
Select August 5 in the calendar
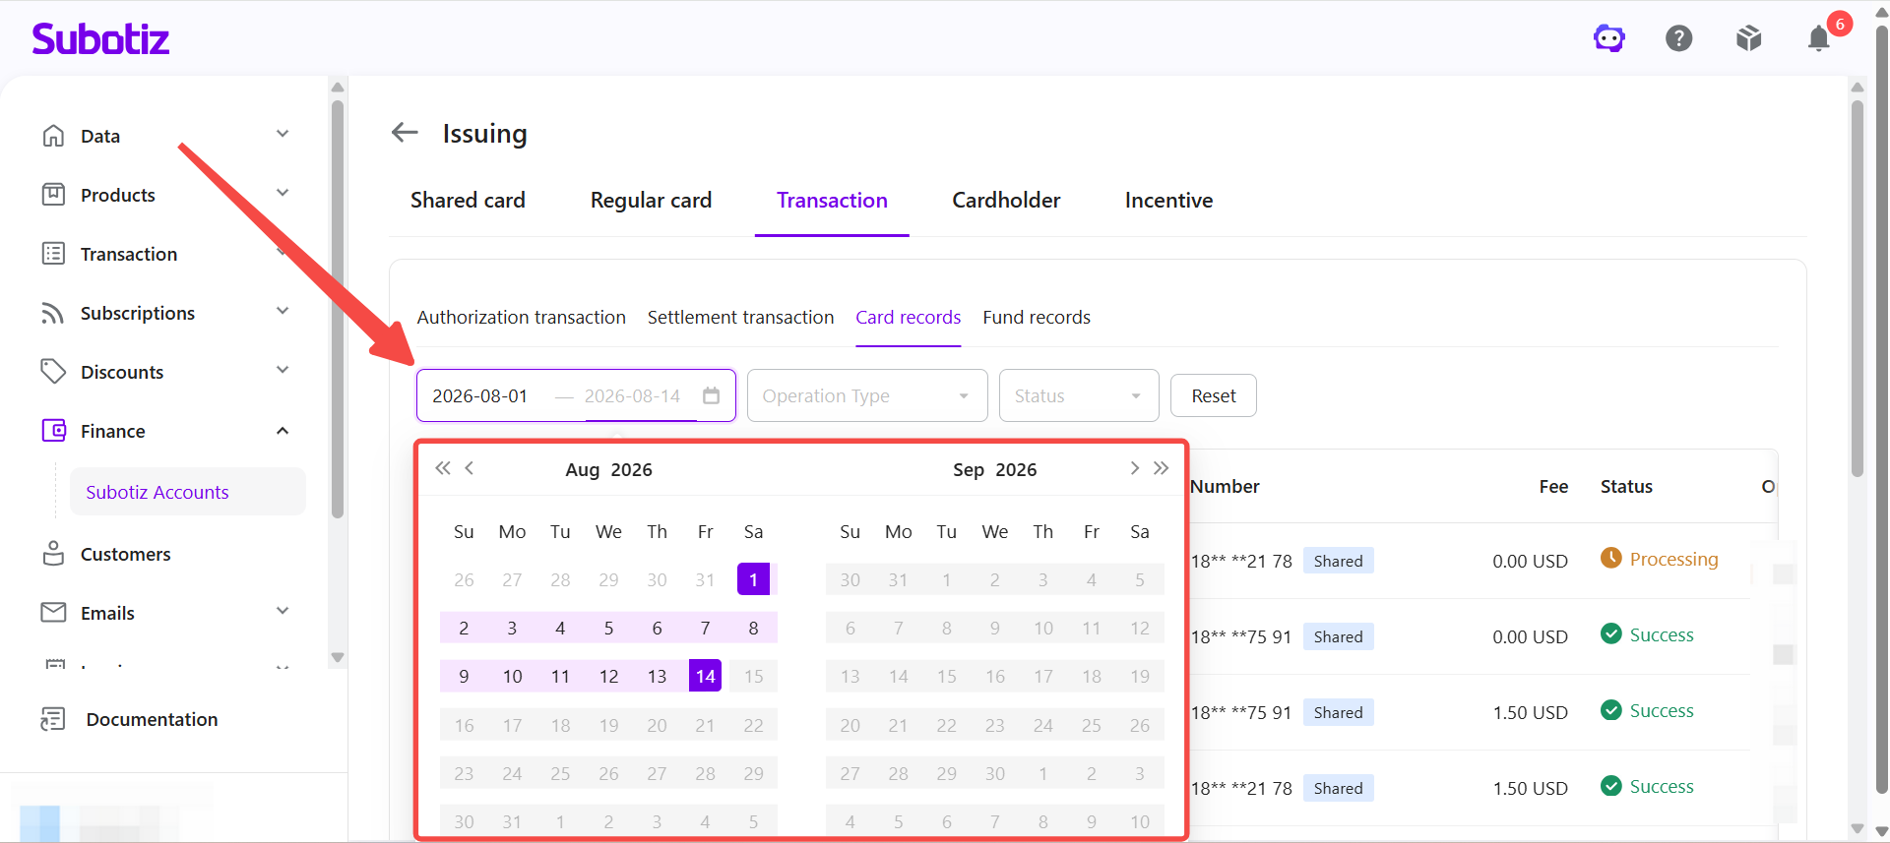608,628
